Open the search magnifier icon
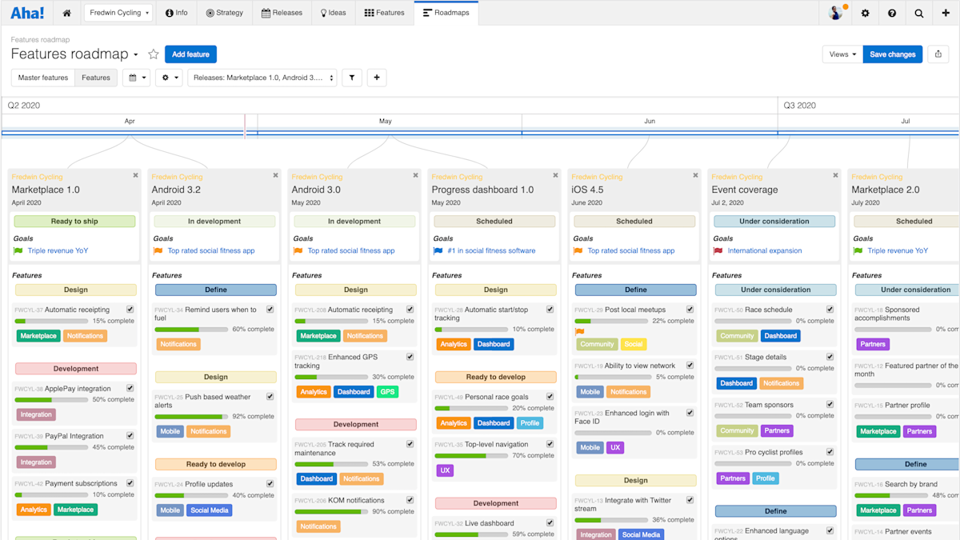 click(x=918, y=13)
